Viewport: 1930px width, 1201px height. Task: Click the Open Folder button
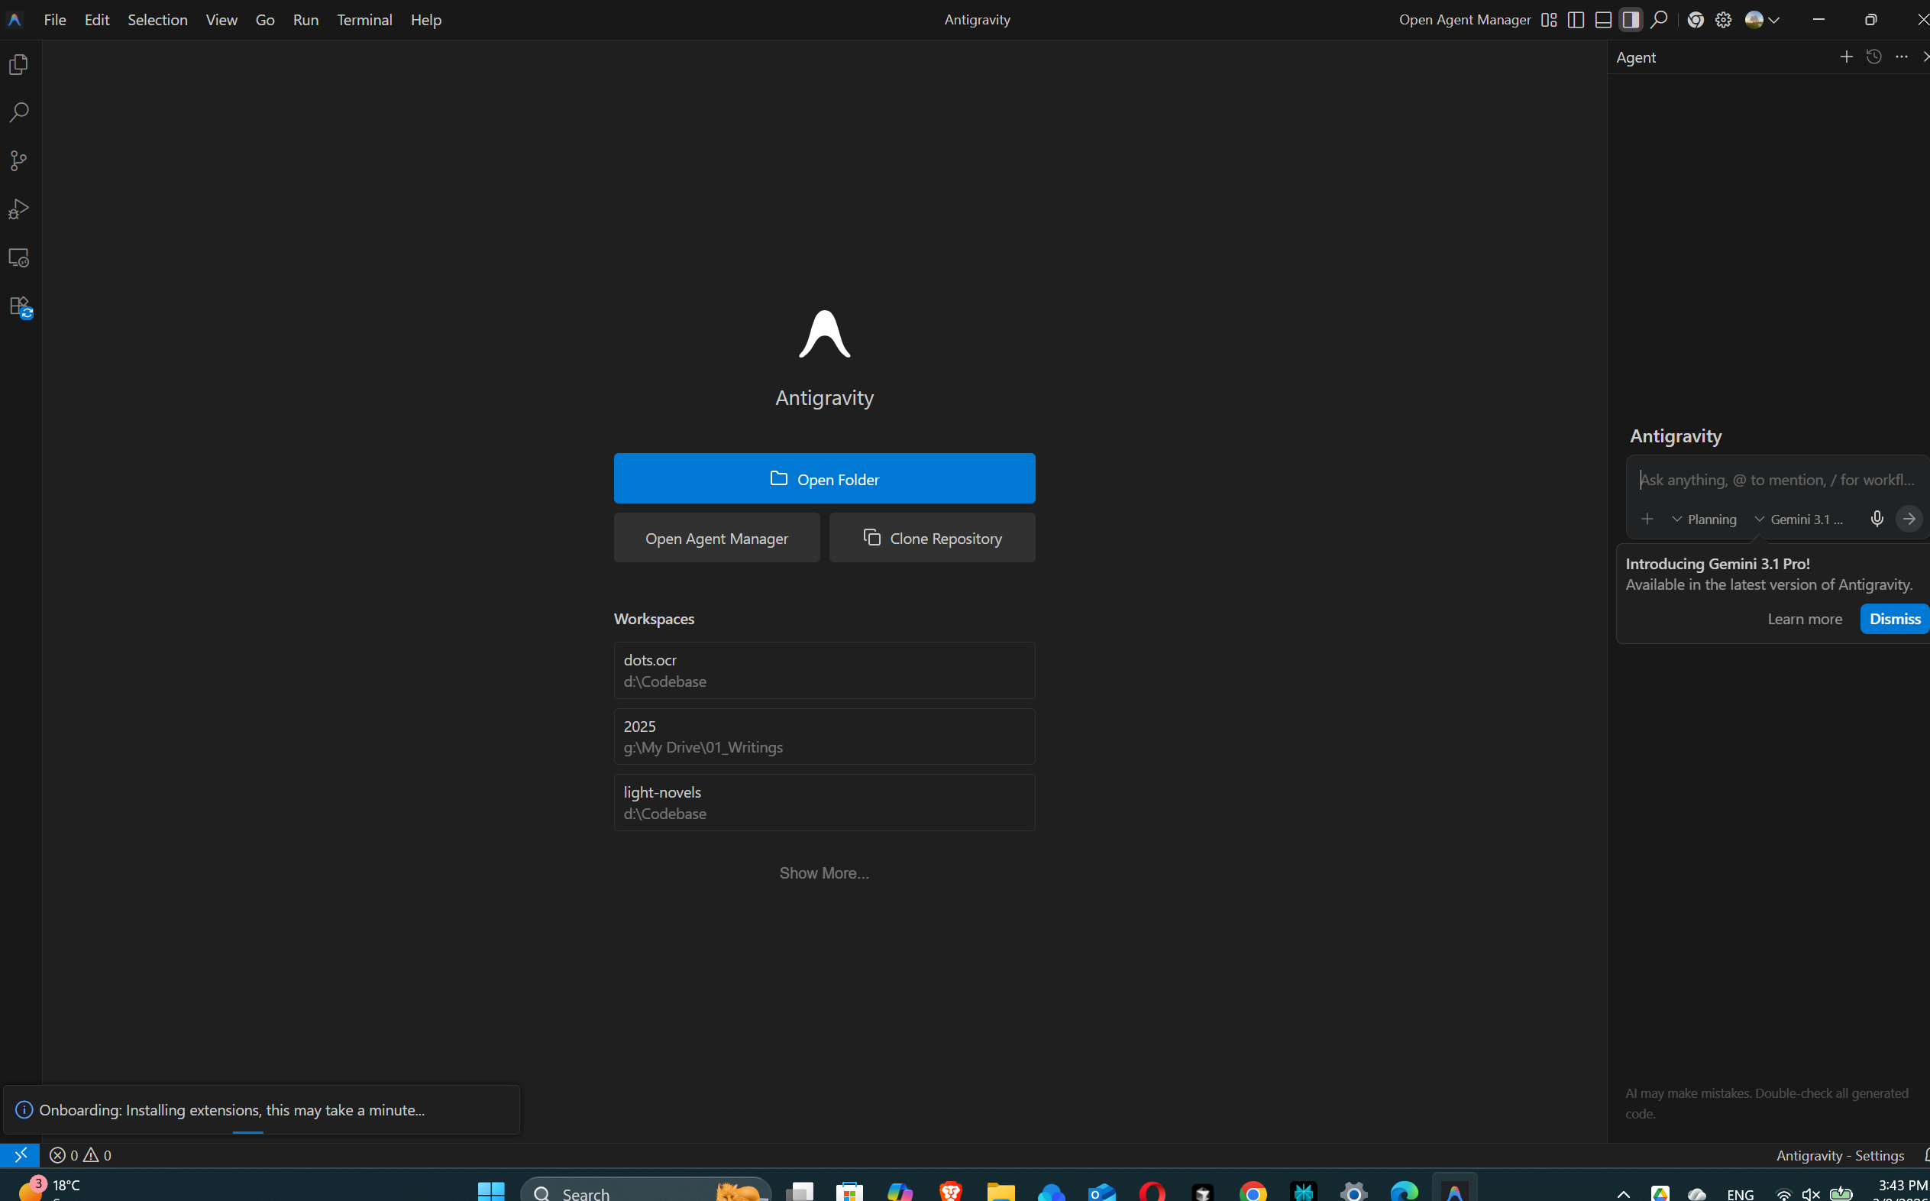point(824,479)
